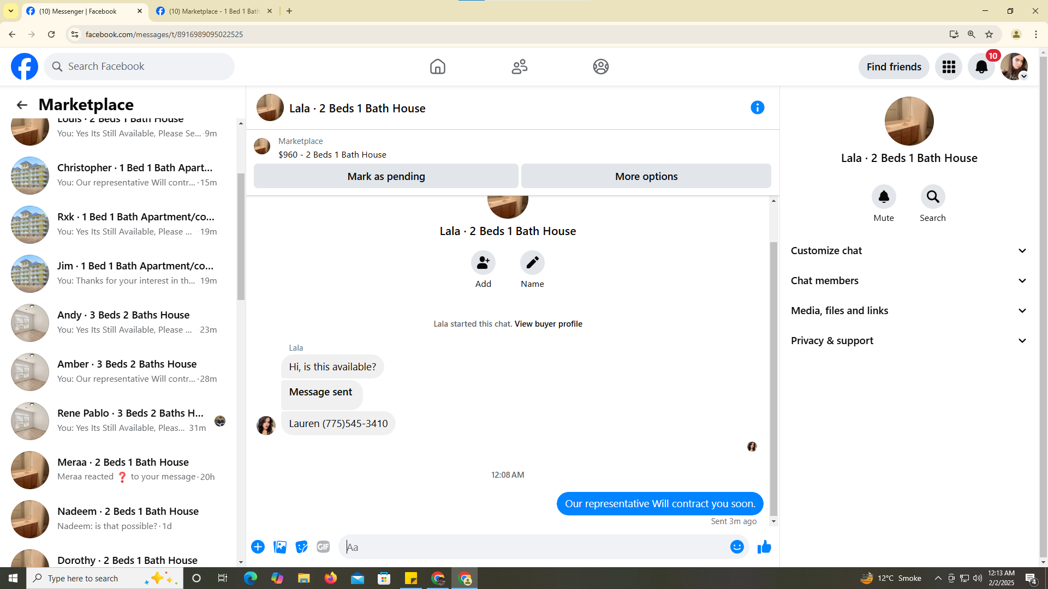The image size is (1048, 589).
Task: Open the emoji picker
Action: coord(736,546)
